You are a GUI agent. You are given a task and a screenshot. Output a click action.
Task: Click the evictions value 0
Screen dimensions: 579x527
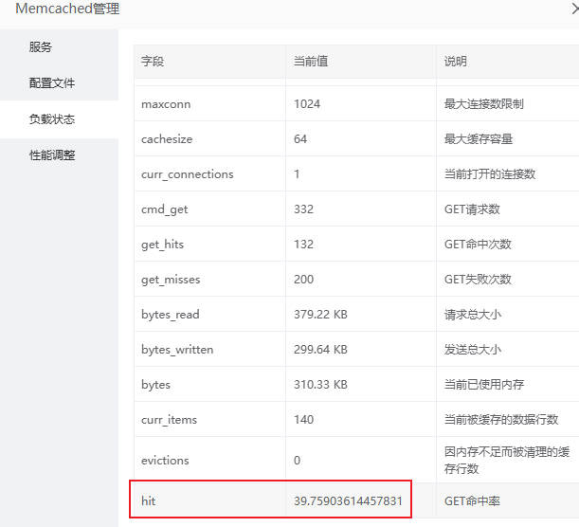pos(297,460)
